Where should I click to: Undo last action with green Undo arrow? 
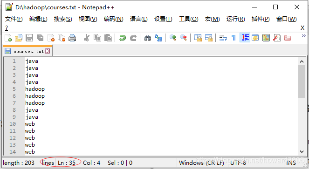click(123, 38)
